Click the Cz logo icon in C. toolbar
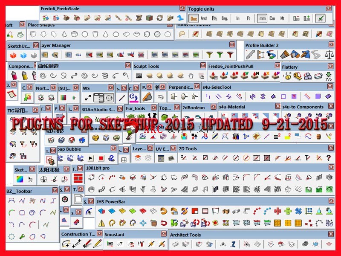This screenshot has height=256, width=341. (x=133, y=97)
